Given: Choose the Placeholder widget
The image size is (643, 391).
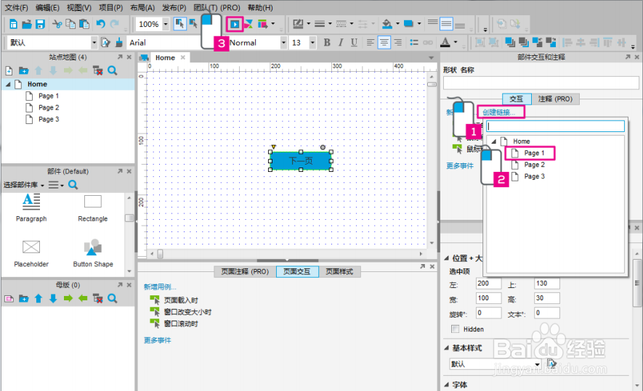Looking at the screenshot, I should pos(31,254).
